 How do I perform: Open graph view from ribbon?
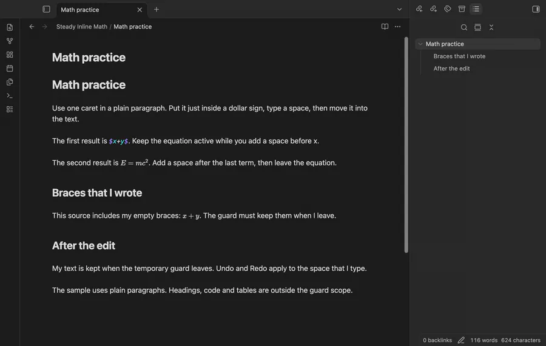[x=10, y=41]
